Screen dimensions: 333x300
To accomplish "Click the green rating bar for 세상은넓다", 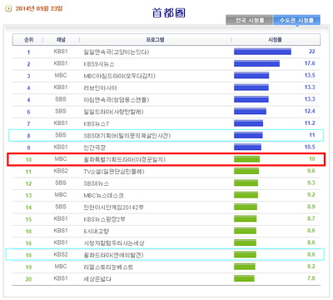I will click(x=244, y=278).
